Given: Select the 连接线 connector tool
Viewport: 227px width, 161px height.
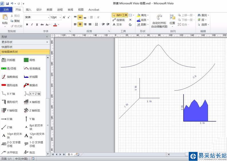Looking at the screenshot, I should [119, 20].
